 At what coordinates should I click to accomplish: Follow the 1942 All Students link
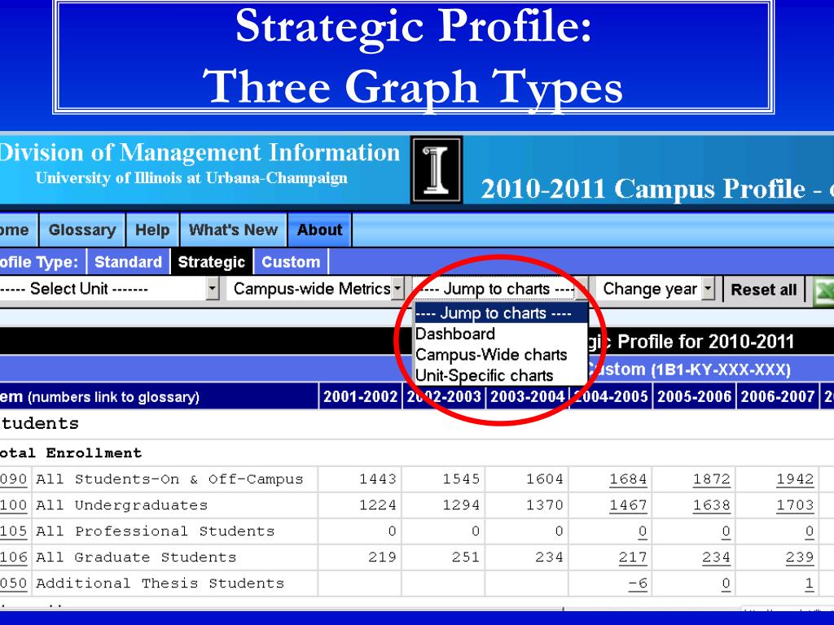pos(795,479)
